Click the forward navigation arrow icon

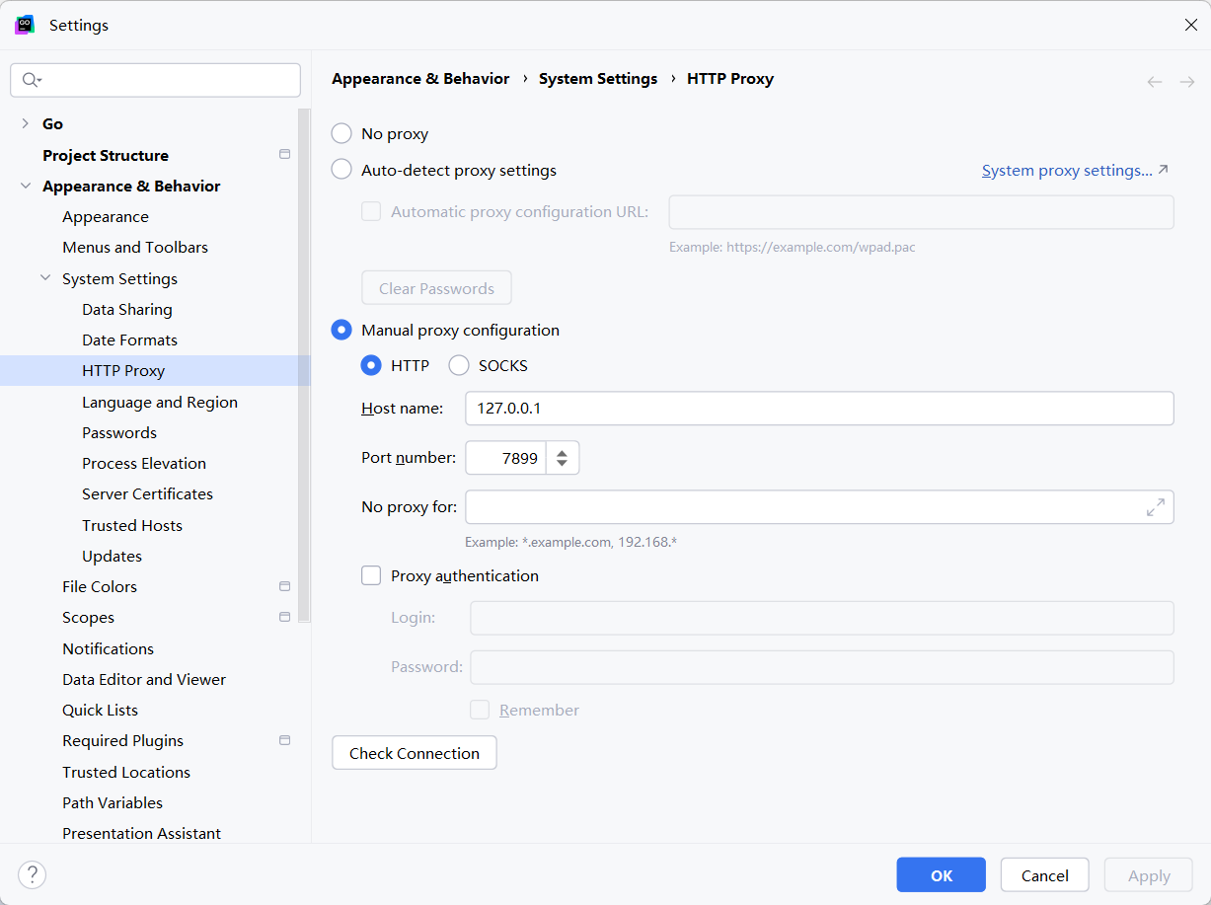tap(1187, 82)
